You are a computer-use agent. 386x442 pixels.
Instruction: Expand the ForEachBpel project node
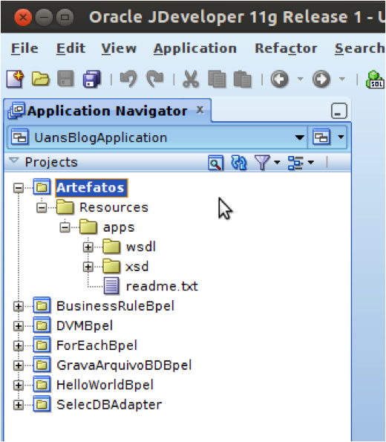click(x=19, y=346)
